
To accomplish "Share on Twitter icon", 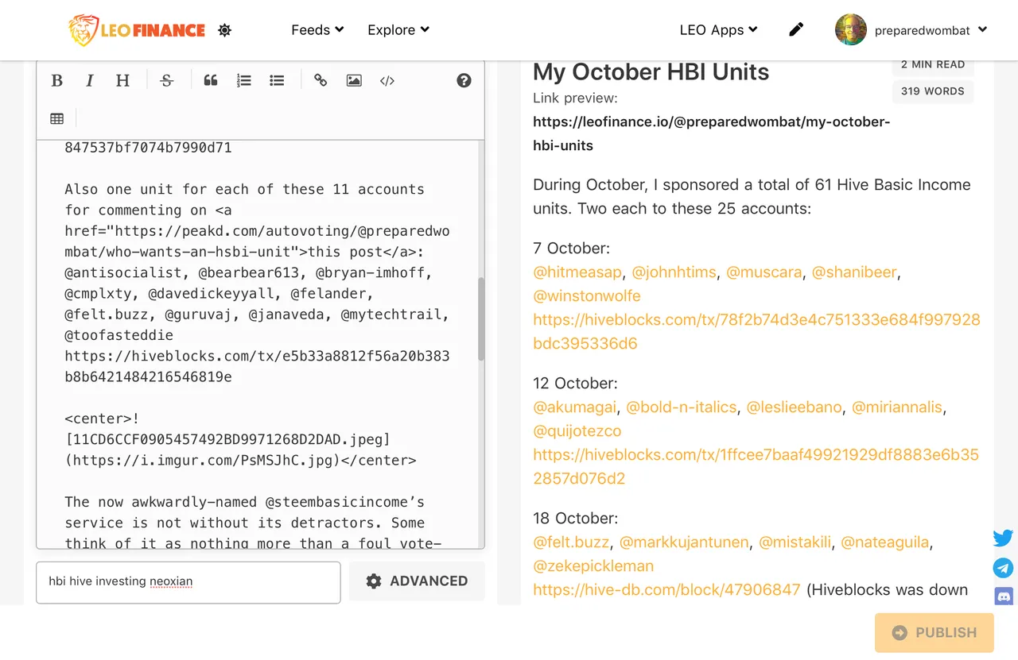I will click(1003, 538).
